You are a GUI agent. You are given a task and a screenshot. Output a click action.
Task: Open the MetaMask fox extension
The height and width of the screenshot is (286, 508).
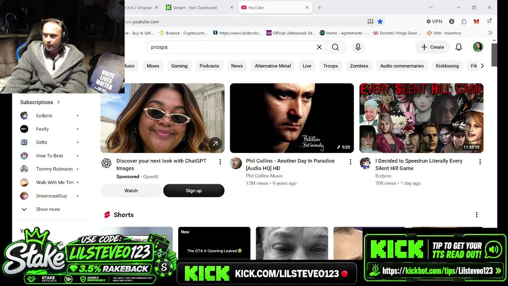[x=476, y=21]
